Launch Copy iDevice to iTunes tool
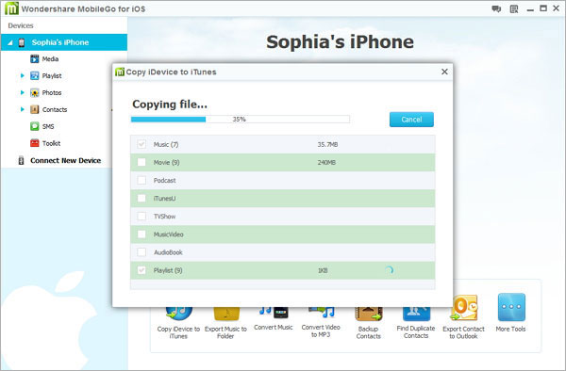 (x=178, y=323)
